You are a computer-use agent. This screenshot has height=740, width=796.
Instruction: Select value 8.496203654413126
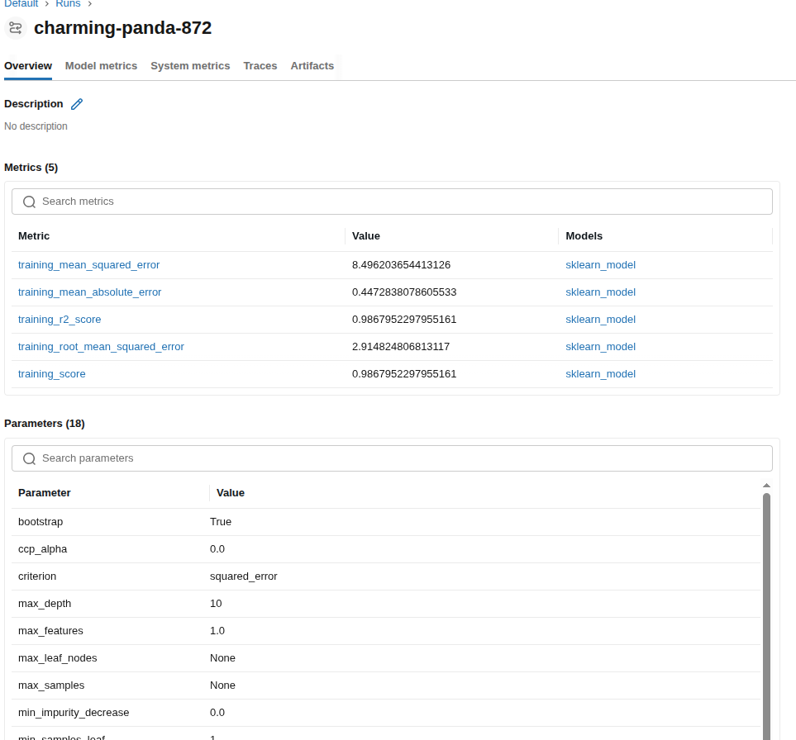tap(401, 265)
